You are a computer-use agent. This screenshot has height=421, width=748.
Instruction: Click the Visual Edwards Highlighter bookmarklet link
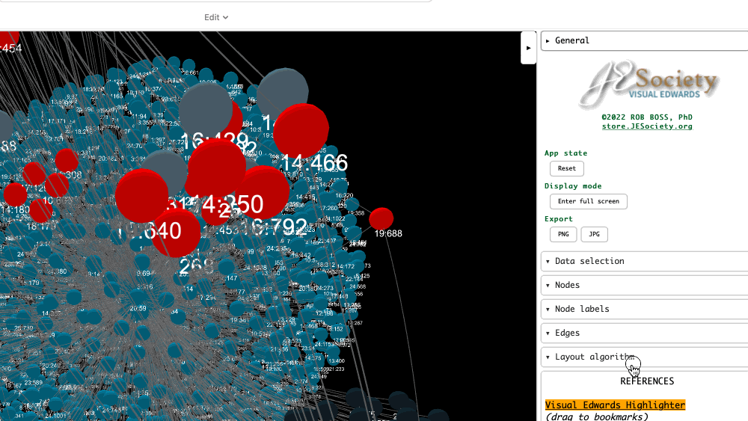[x=615, y=405]
